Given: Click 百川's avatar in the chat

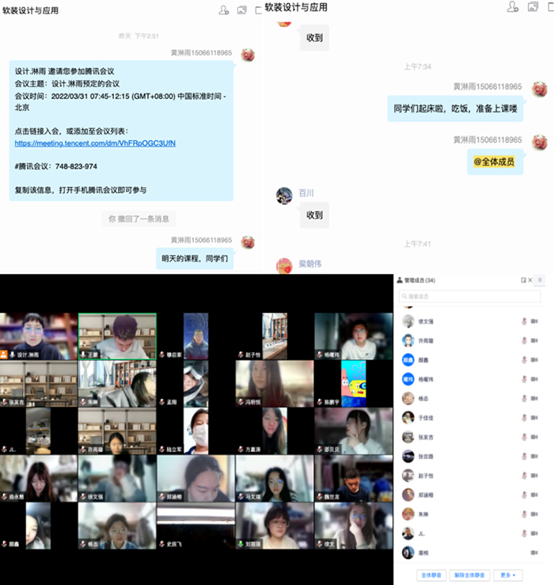Looking at the screenshot, I should coord(284,196).
